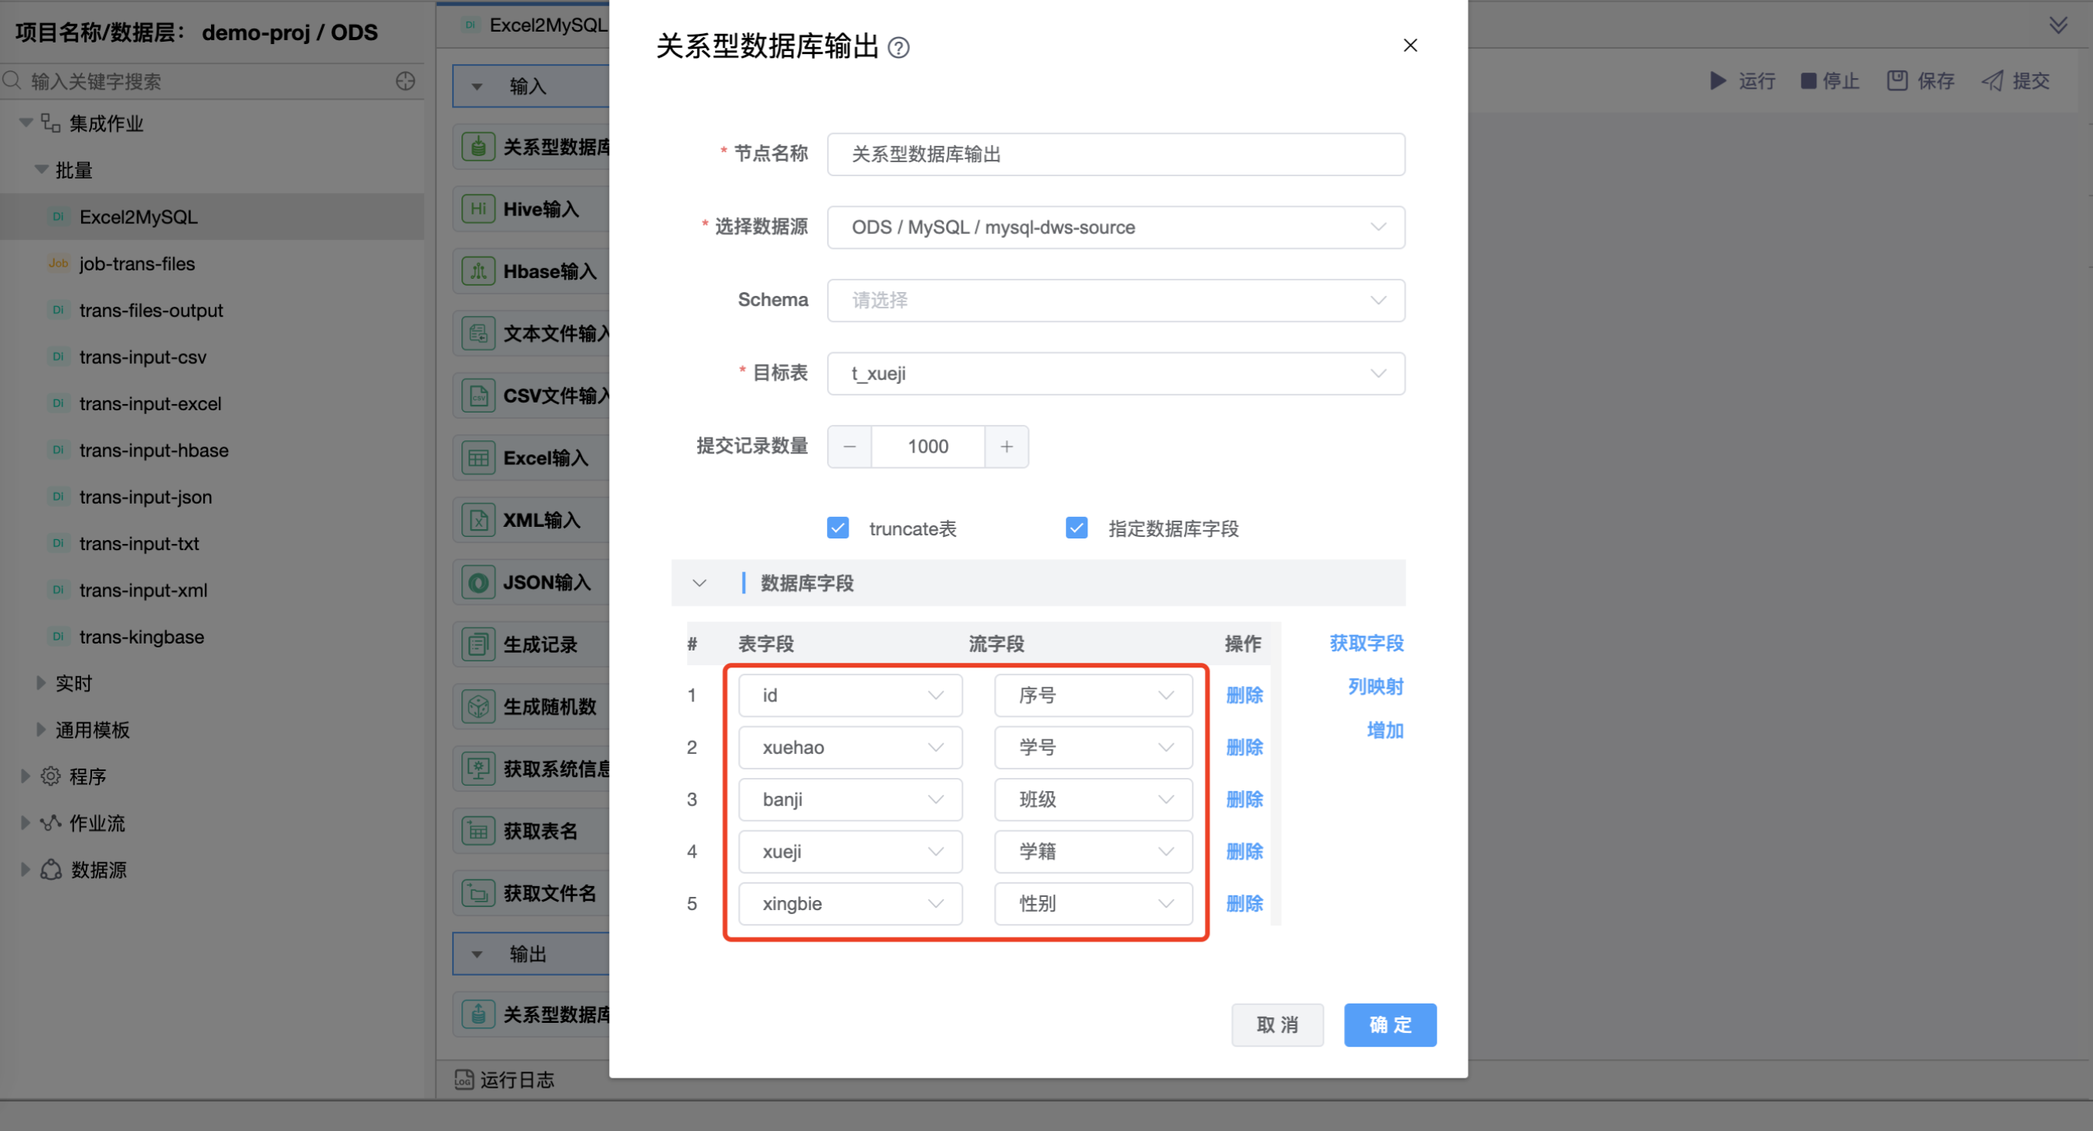The width and height of the screenshot is (2093, 1131).
Task: Click the 确定 confirm button
Action: (1390, 1024)
